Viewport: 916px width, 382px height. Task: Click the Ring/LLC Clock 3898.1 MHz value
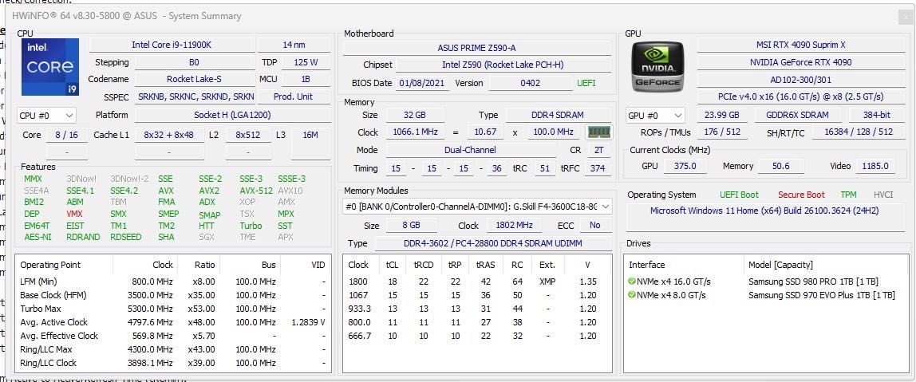[152, 363]
